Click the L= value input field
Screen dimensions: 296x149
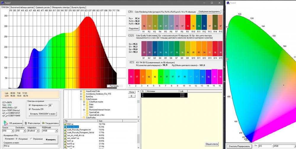point(50,106)
